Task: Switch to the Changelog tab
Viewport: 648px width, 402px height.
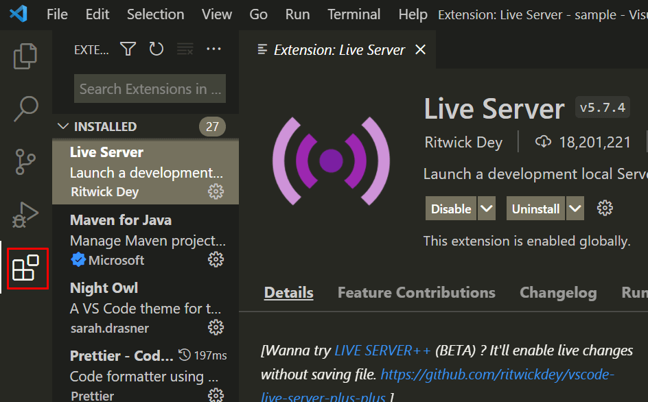Action: (x=558, y=292)
